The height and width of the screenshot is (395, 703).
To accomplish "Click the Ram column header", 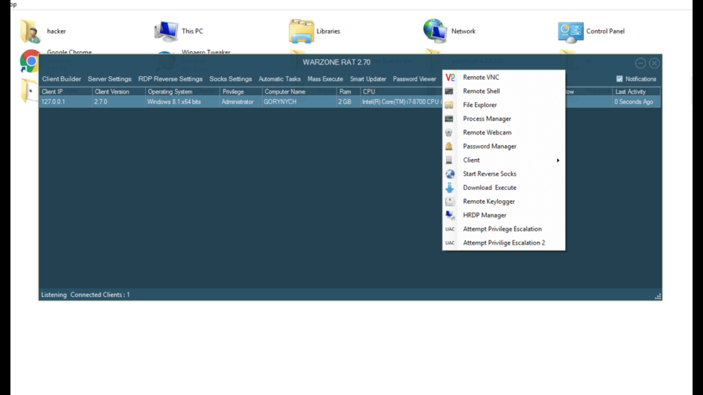I will 349,92.
